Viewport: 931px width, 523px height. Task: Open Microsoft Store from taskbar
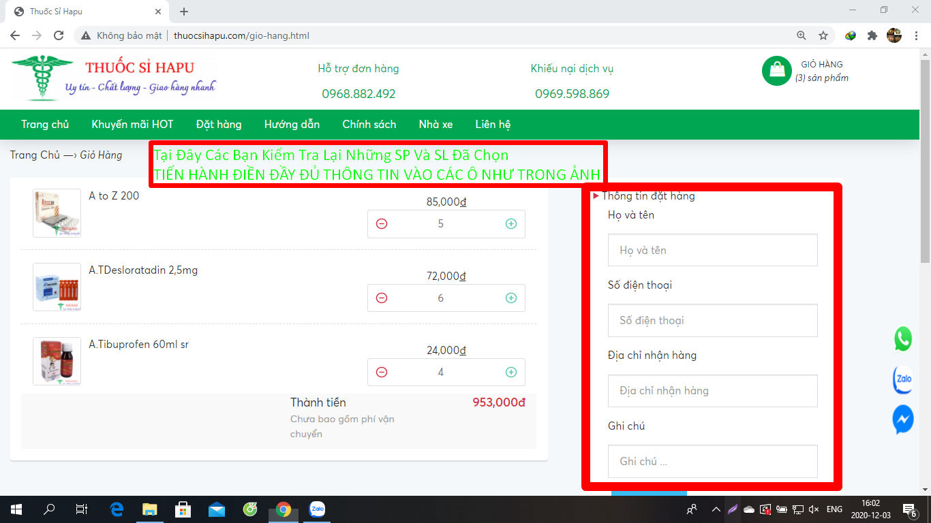tap(183, 509)
